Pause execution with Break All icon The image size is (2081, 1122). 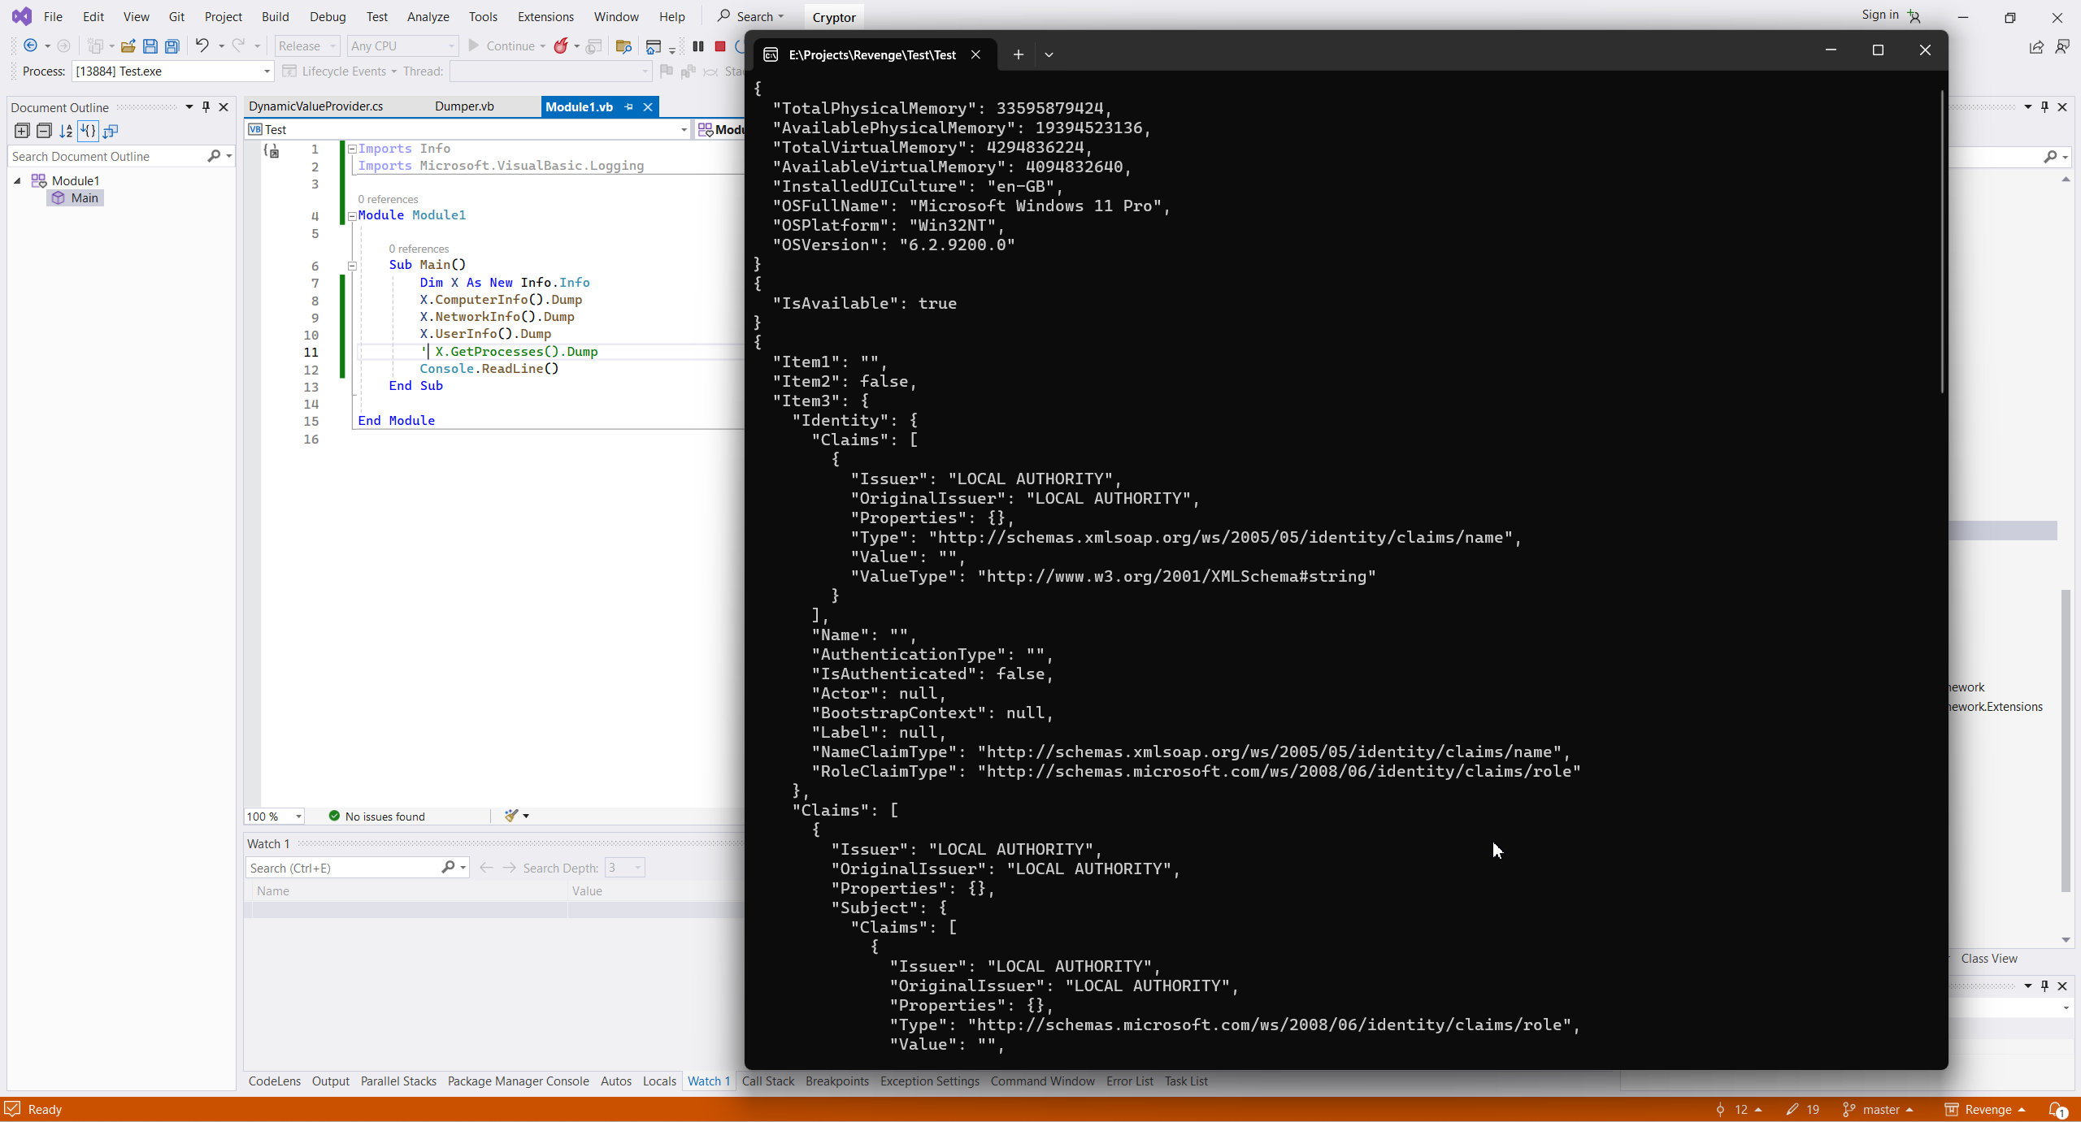[x=698, y=46]
